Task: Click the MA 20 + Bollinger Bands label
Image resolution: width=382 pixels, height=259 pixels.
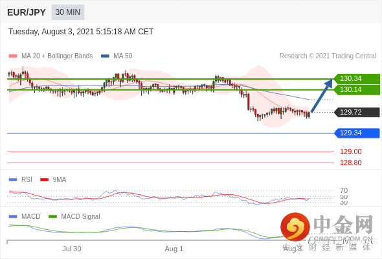Action: [57, 56]
